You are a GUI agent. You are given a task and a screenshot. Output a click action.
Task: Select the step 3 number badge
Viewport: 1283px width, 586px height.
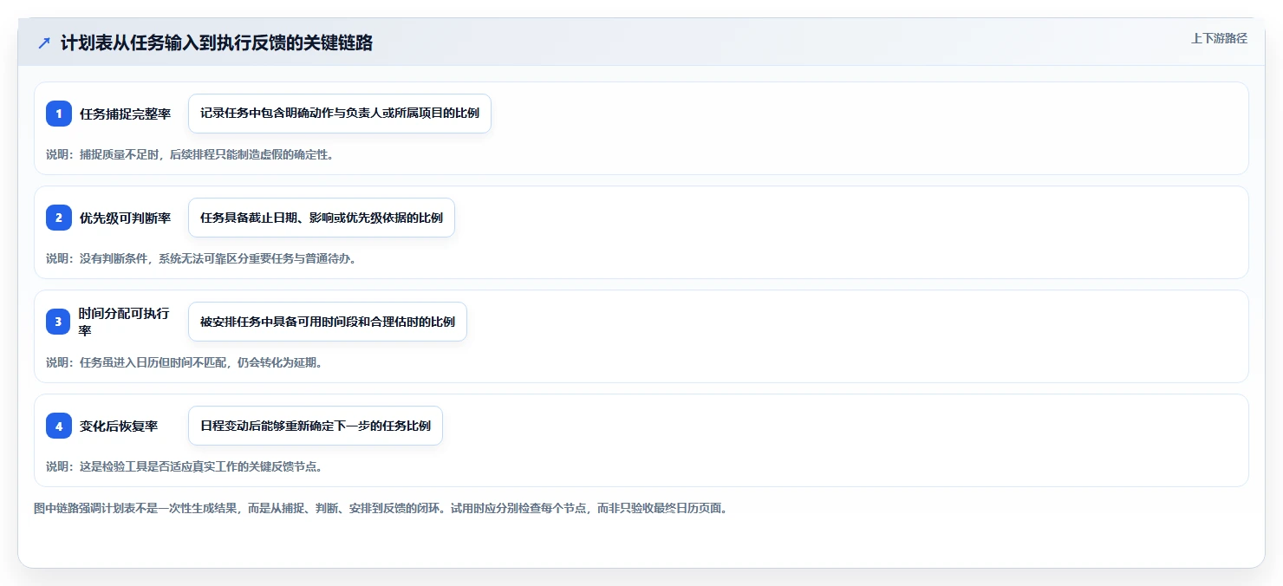point(59,322)
